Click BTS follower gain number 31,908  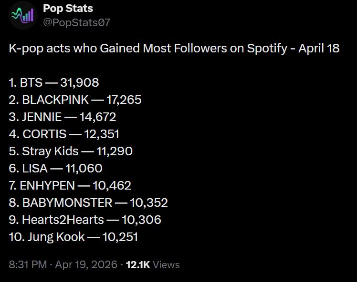(x=80, y=83)
